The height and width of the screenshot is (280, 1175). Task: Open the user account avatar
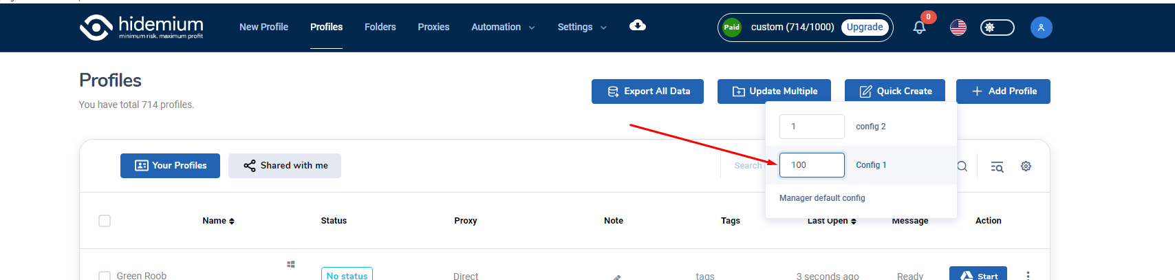pos(1041,28)
